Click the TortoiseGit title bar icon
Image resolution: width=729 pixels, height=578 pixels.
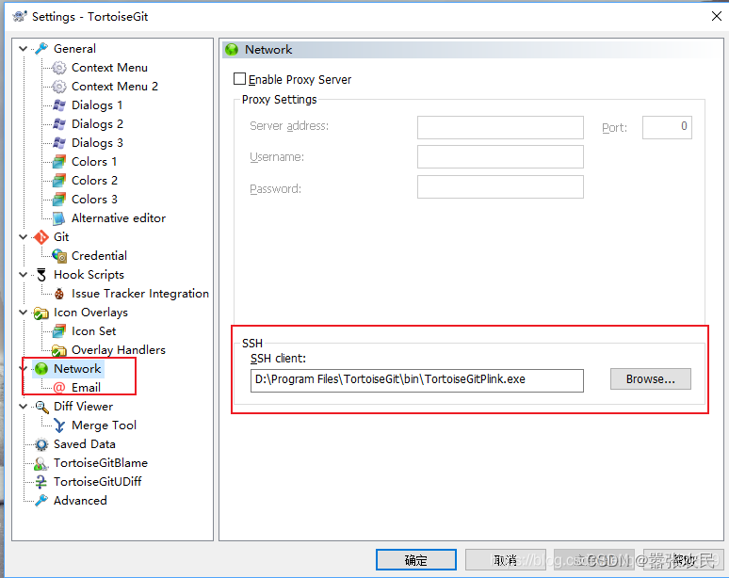tap(20, 17)
